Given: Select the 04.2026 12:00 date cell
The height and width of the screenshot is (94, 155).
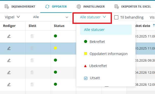Looking at the screenshot, I should 145,73.
